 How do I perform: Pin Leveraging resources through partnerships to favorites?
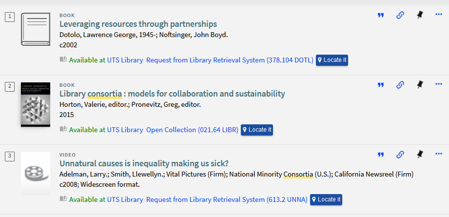click(x=420, y=15)
